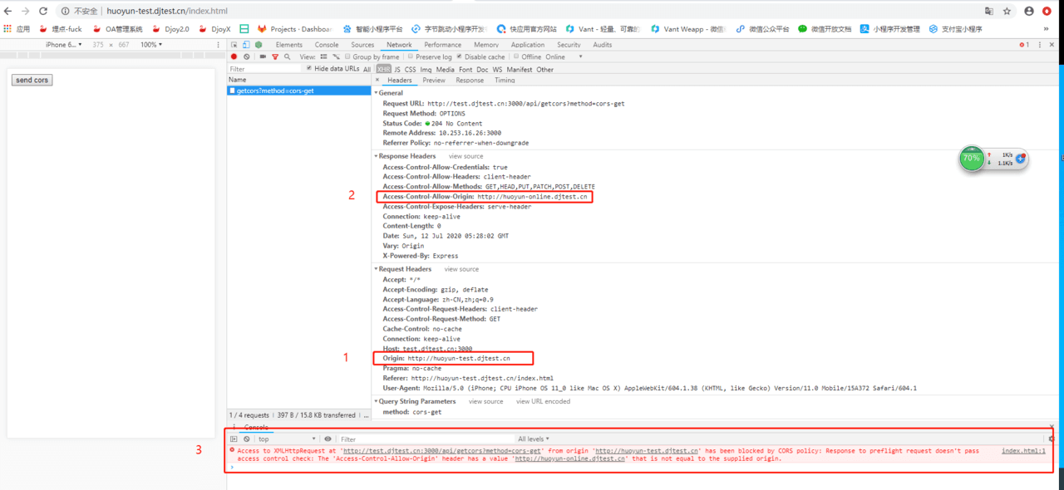This screenshot has height=490, width=1064.
Task: Collapse the Response Headers section
Action: point(377,156)
